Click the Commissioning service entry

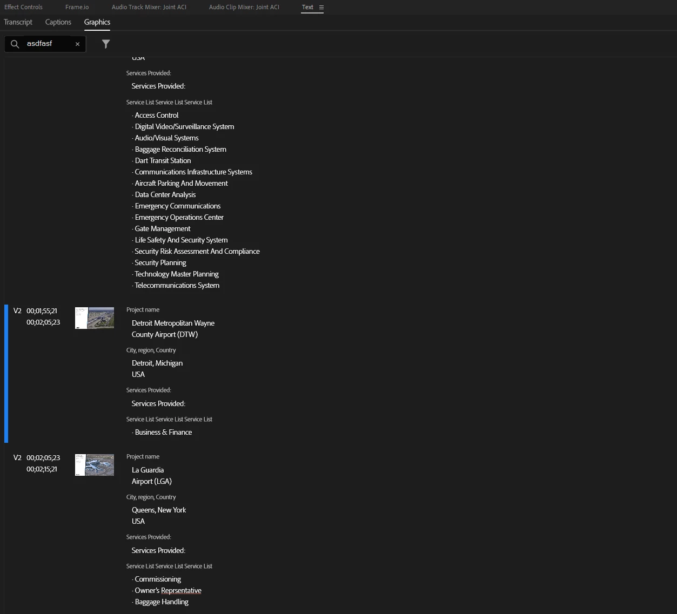[x=158, y=579]
